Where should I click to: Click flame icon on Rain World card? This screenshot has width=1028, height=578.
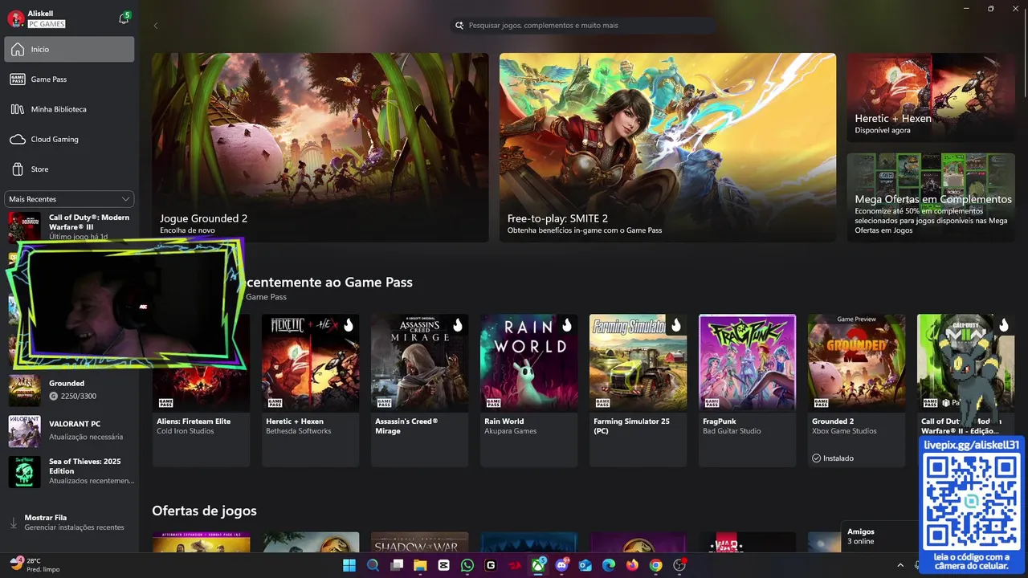567,325
